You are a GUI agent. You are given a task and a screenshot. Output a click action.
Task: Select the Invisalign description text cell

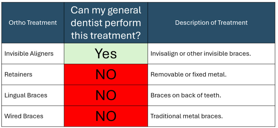click(211, 53)
